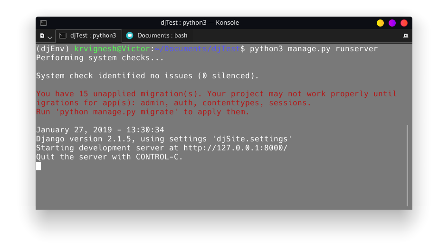Click the block cursor in the terminal
Viewport: 448px width, 250px height.
tap(38, 166)
